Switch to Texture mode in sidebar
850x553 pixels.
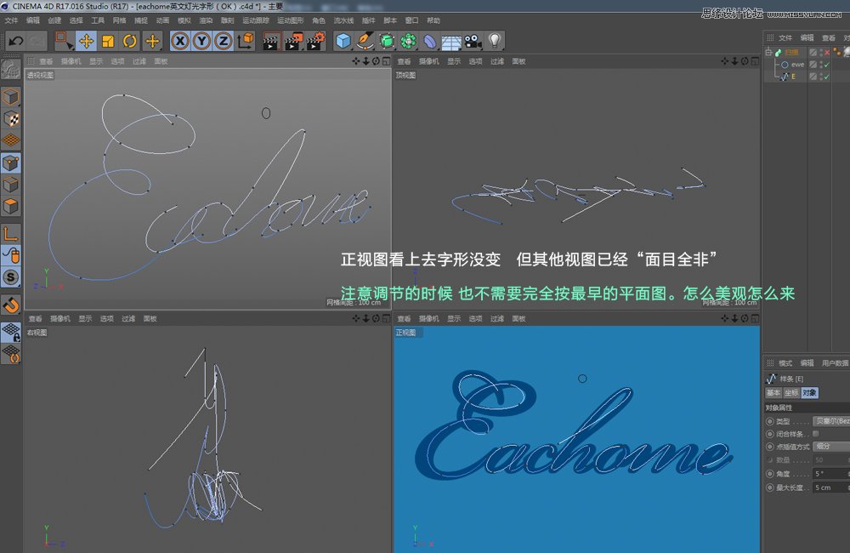[11, 119]
